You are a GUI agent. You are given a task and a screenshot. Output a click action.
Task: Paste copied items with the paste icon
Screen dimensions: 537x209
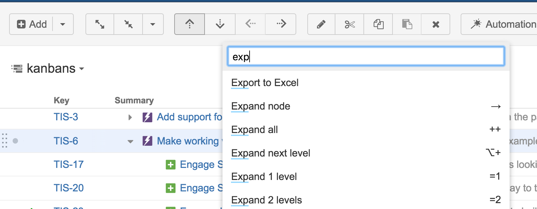tap(407, 24)
